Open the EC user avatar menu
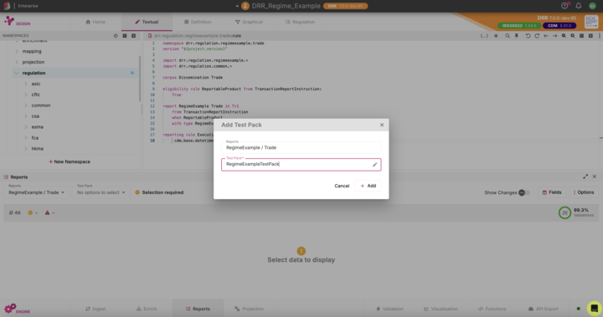 (592, 6)
